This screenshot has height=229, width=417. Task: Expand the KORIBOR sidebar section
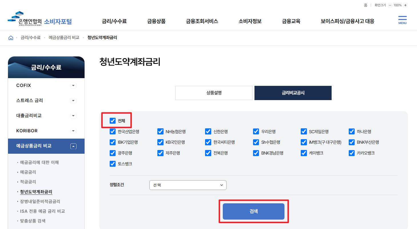[x=73, y=131]
